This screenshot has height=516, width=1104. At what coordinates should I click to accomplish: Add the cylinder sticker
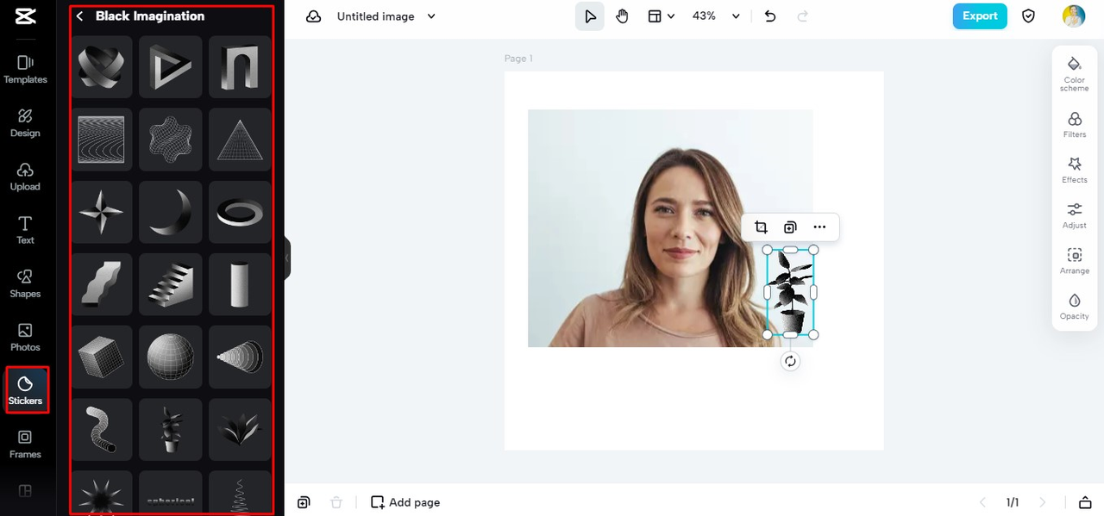(239, 284)
